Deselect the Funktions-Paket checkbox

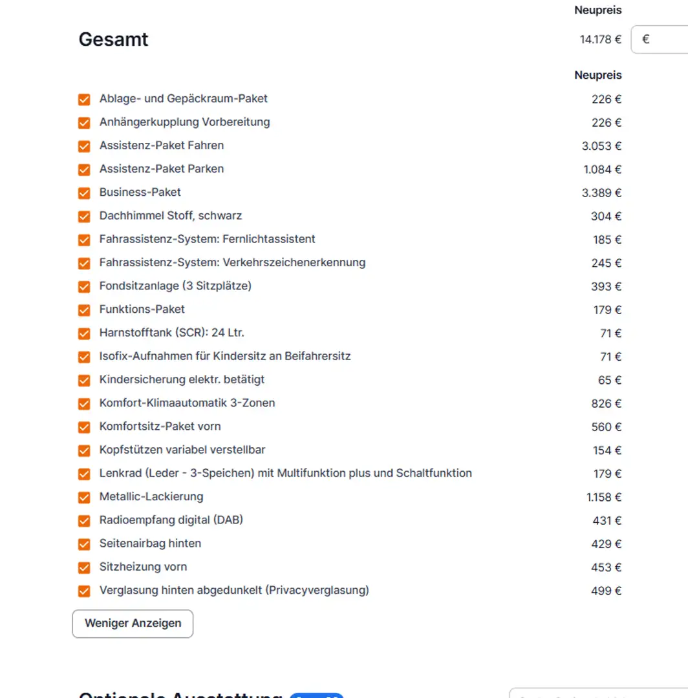[84, 310]
